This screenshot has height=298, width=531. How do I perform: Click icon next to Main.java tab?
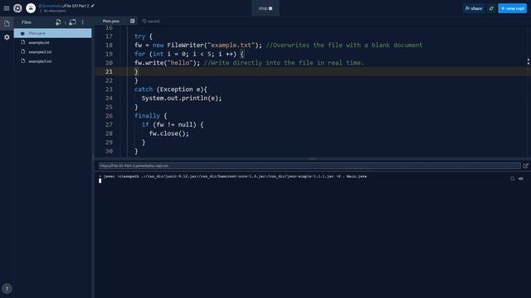tap(133, 21)
